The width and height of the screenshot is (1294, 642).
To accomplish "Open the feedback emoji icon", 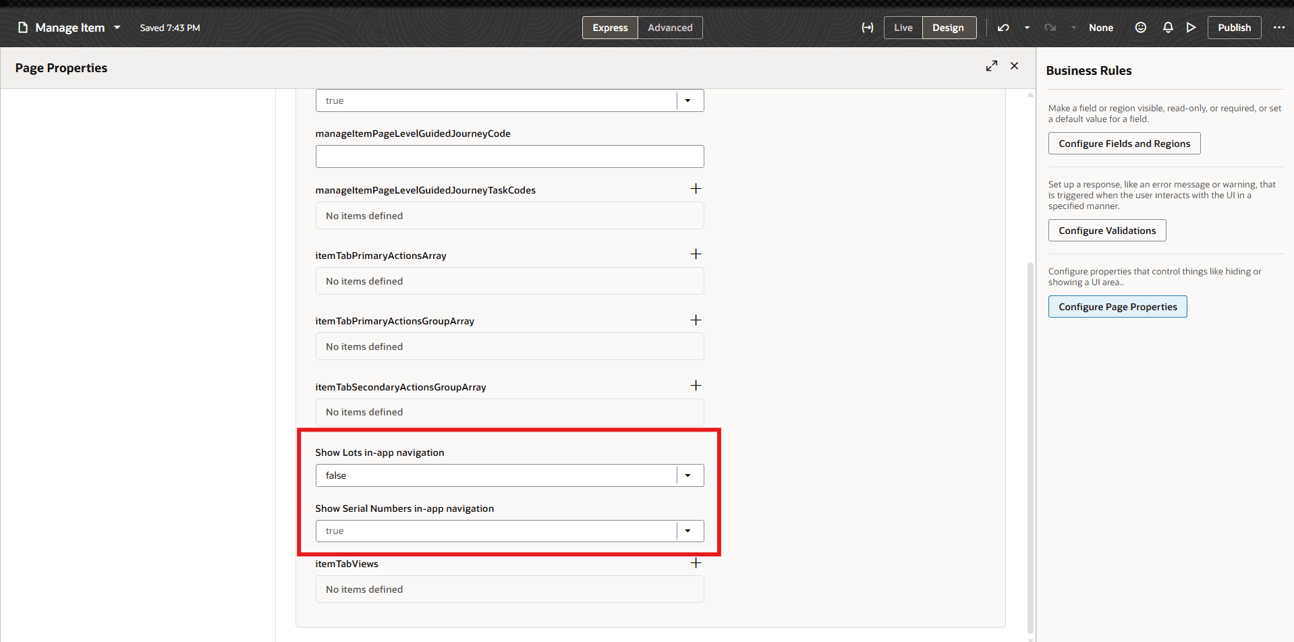I will tap(1140, 28).
